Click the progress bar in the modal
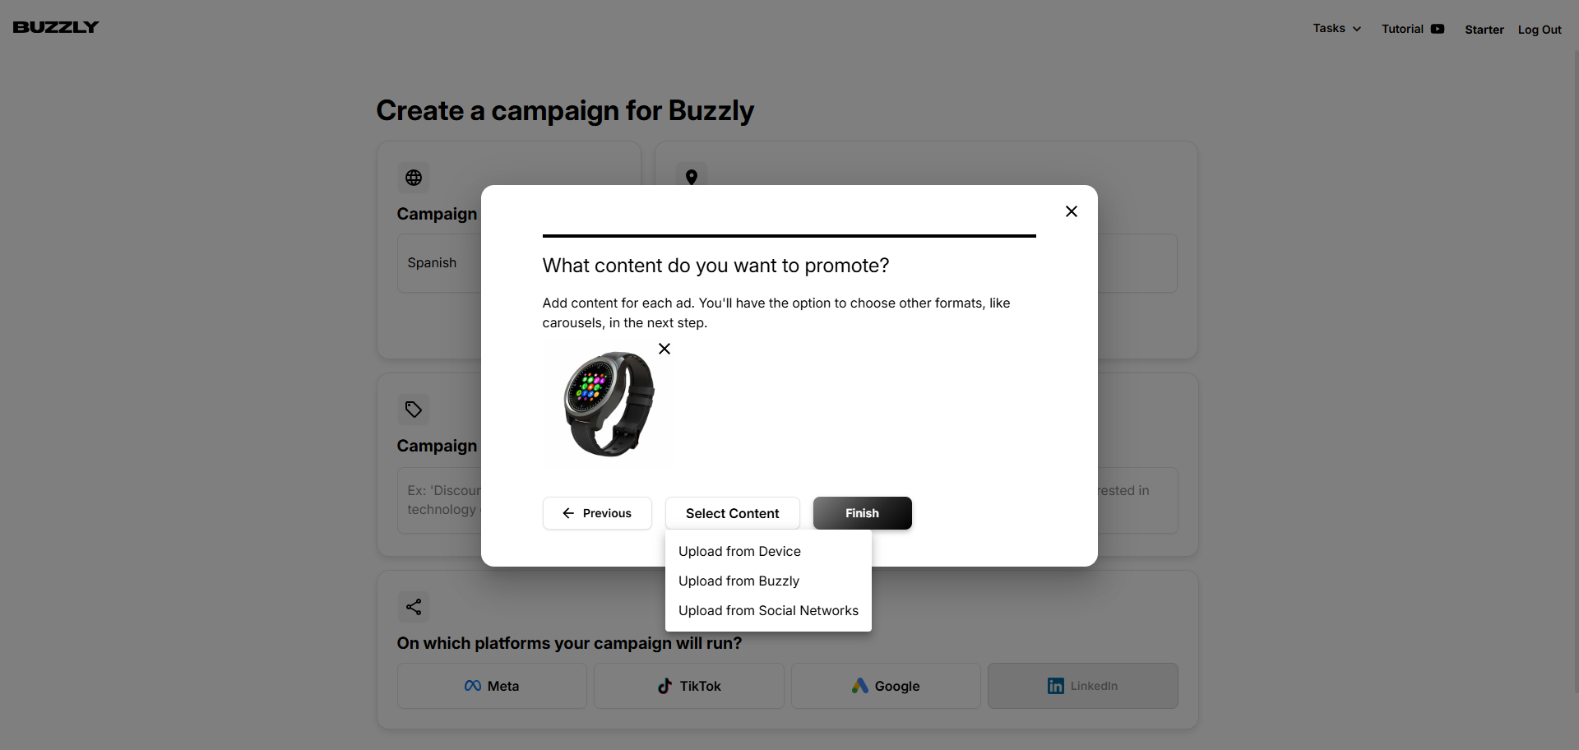Screen dimensions: 1579x750 (789, 236)
